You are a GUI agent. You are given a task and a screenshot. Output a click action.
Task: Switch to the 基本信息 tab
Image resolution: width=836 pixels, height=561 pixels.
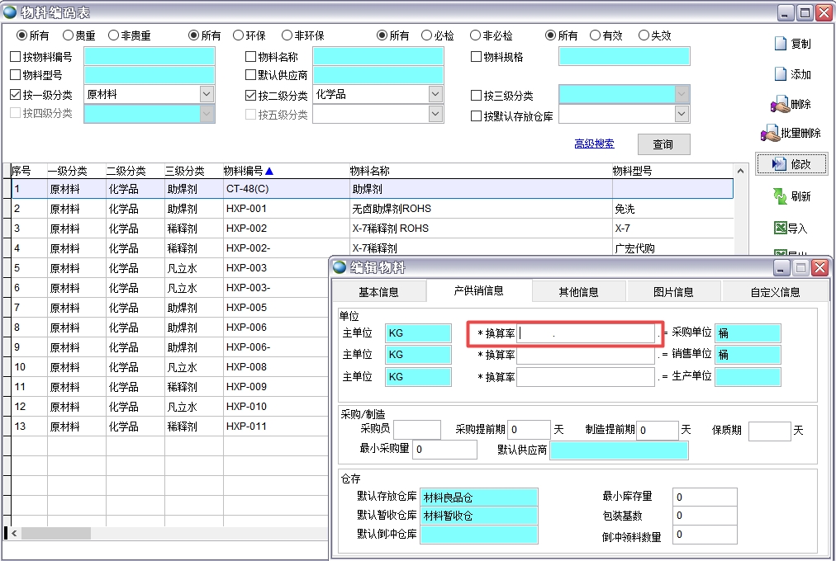coord(378,292)
